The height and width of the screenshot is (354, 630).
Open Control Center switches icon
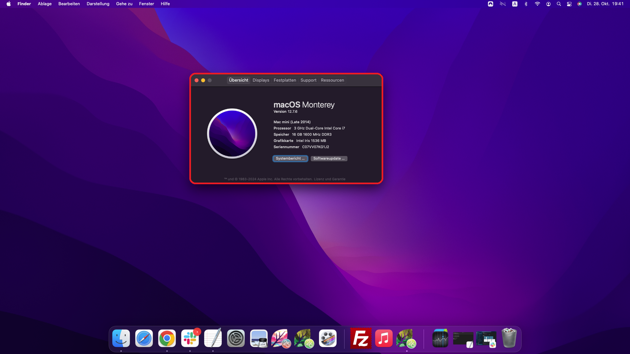[x=569, y=4]
